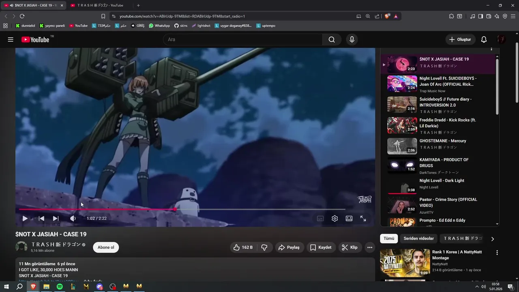
Task: Mute the video volume icon
Action: point(73,218)
